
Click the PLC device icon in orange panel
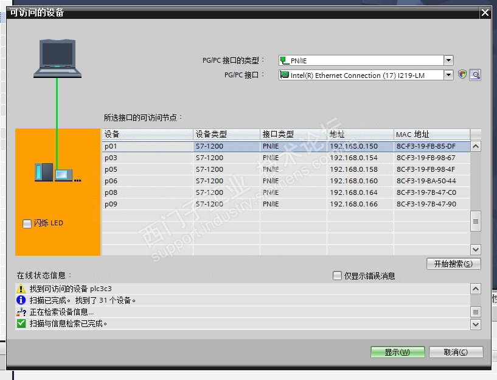44,172
